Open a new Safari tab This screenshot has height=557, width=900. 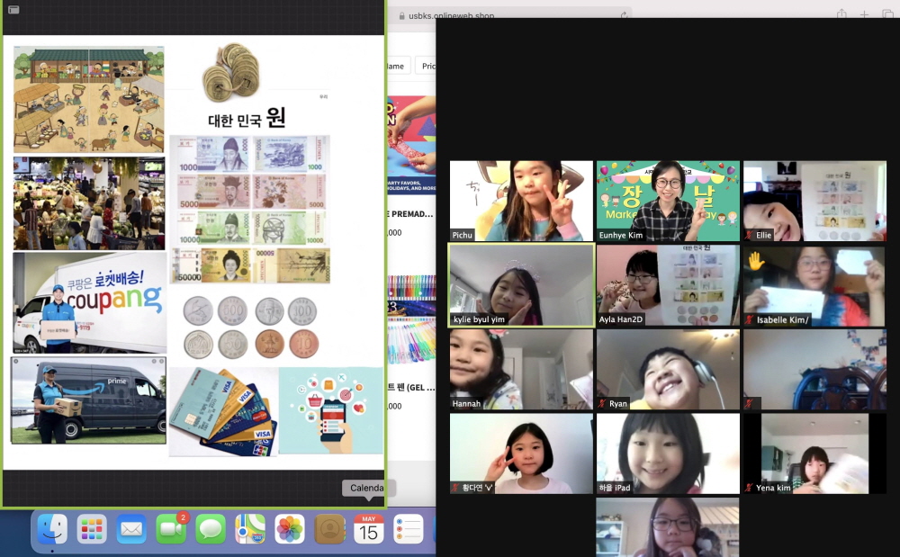864,14
